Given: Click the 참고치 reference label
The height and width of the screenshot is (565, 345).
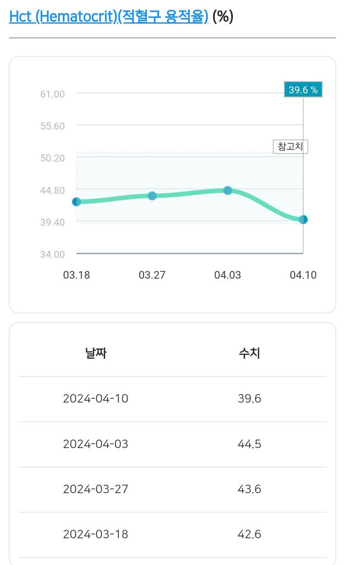Looking at the screenshot, I should pos(290,147).
